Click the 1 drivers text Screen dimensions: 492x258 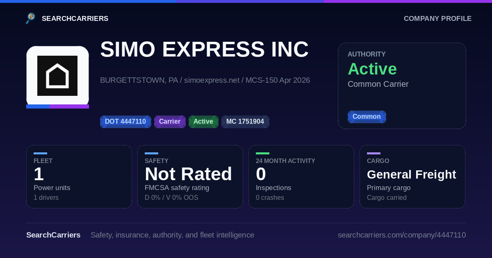pyautogui.click(x=46, y=197)
